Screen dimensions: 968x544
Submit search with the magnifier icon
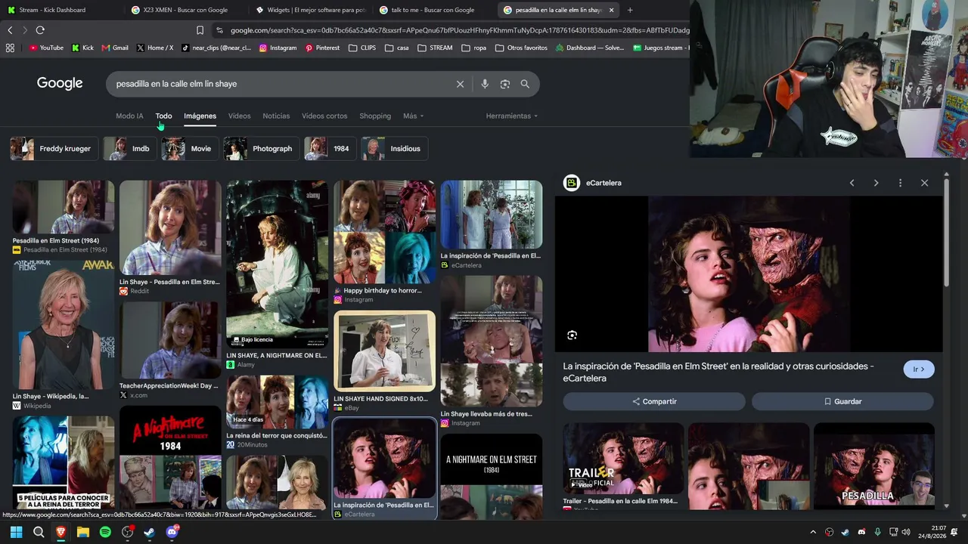click(x=525, y=84)
